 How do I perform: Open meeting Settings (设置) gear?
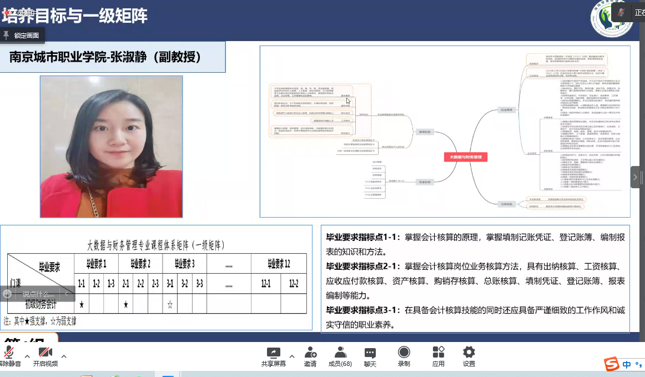pyautogui.click(x=469, y=355)
